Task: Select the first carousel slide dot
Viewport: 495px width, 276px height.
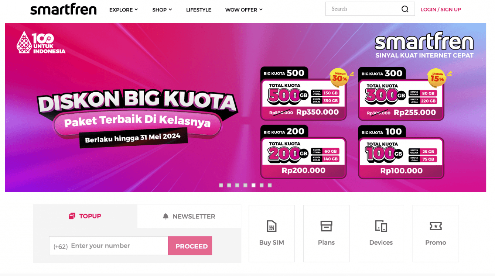Action: [x=221, y=185]
